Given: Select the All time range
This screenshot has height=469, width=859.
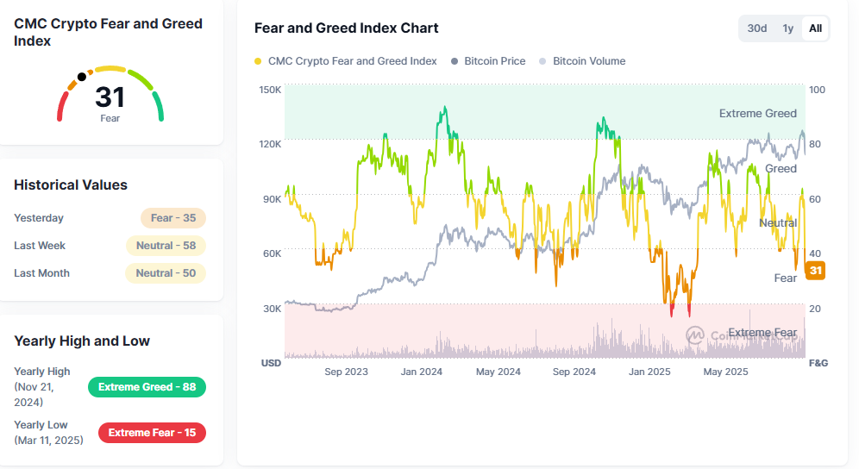Looking at the screenshot, I should [815, 28].
